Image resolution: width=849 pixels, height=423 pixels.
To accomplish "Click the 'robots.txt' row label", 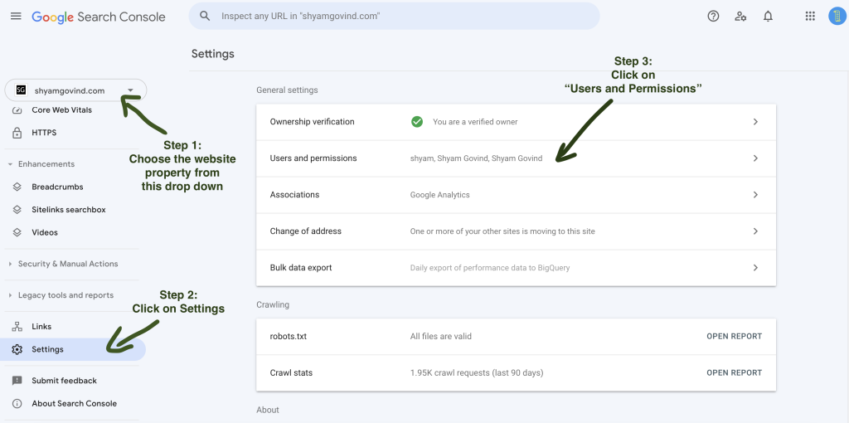I will point(289,337).
